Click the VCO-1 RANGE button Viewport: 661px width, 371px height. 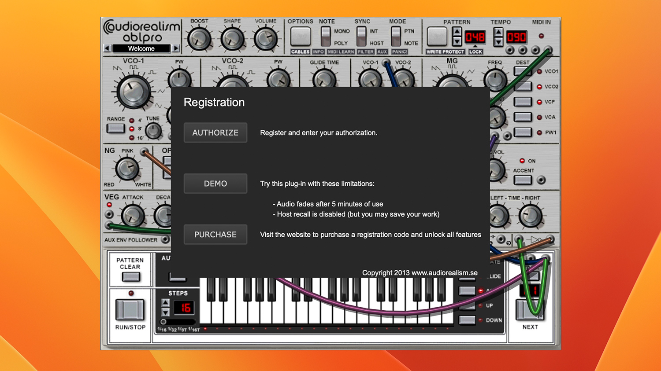point(116,129)
